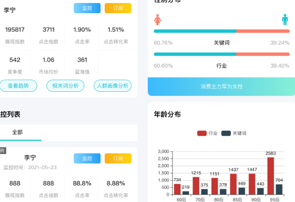Click the 60.76% keyword percentage
The height and width of the screenshot is (202, 295).
point(163,43)
